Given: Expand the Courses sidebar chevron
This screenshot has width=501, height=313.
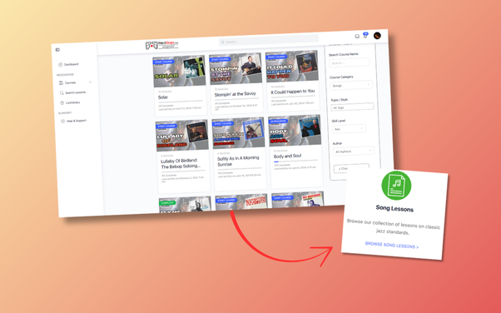Looking at the screenshot, I should (x=90, y=82).
